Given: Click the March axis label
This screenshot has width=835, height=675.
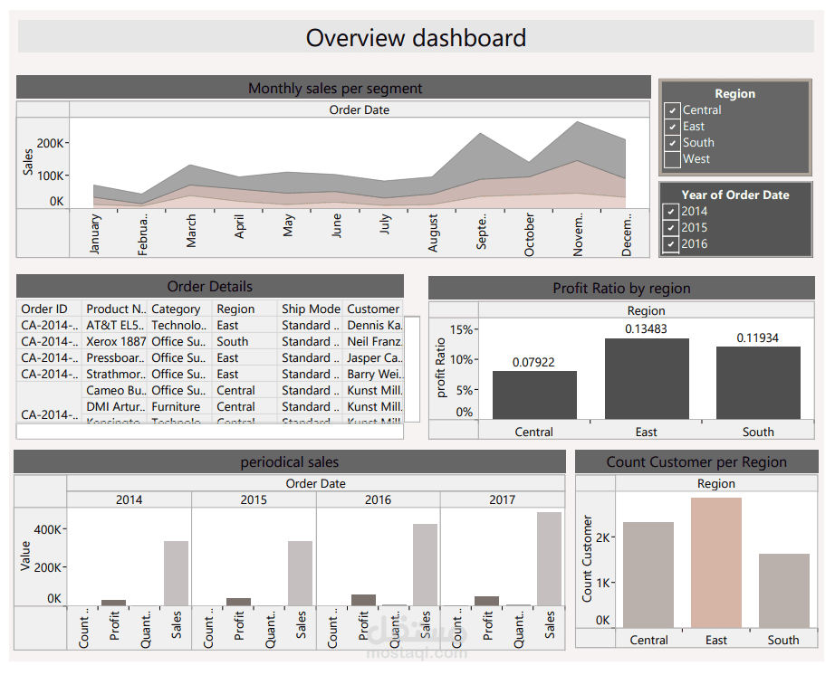Looking at the screenshot, I should (191, 231).
